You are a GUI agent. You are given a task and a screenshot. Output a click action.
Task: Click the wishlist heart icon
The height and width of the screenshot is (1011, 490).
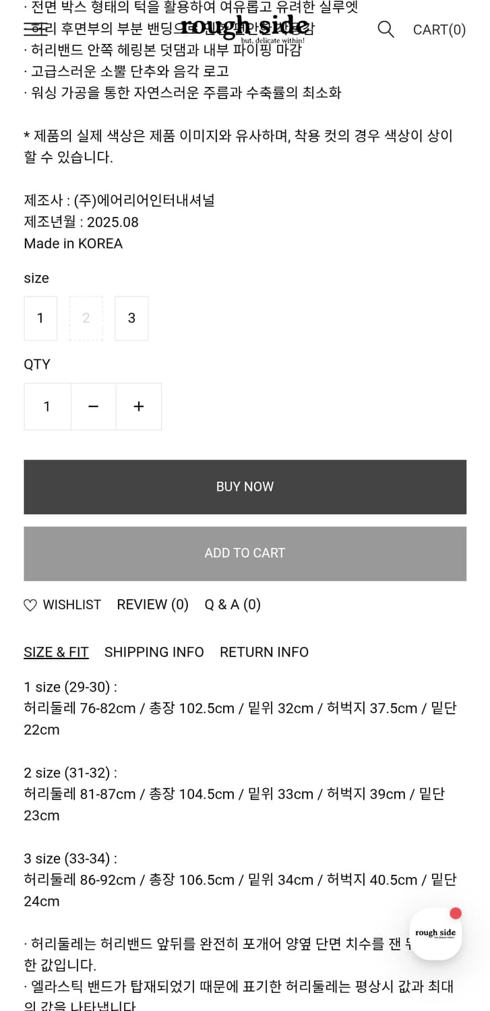tap(30, 605)
